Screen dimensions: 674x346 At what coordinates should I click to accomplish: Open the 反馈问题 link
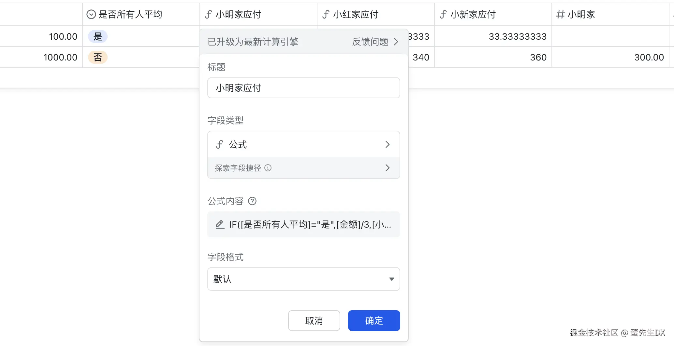tap(375, 42)
